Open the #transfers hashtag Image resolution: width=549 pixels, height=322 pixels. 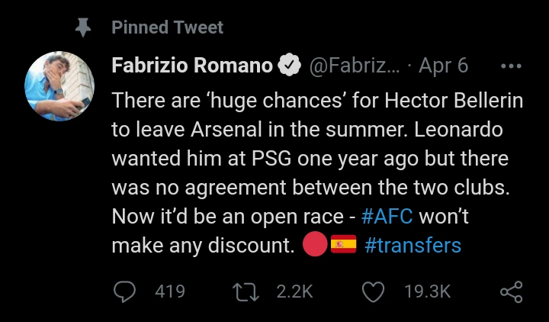(413, 246)
